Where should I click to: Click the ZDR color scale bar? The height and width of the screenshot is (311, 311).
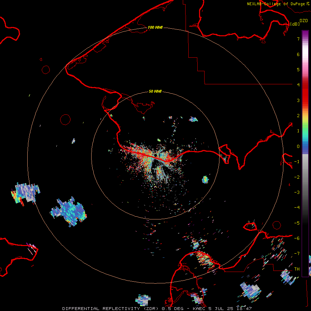click(305, 154)
